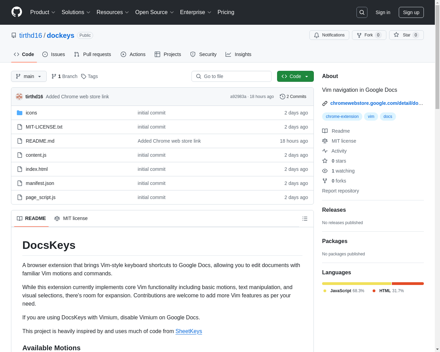
Task: Click the Notifications button
Action: [x=329, y=35]
